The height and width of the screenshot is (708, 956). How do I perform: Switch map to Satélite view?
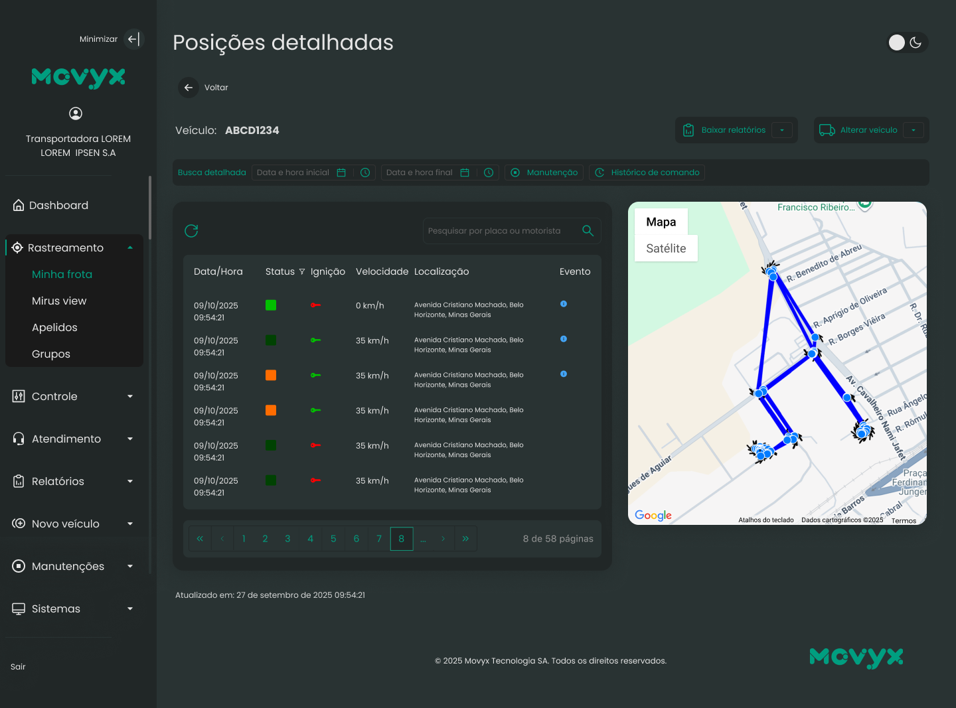pyautogui.click(x=666, y=248)
